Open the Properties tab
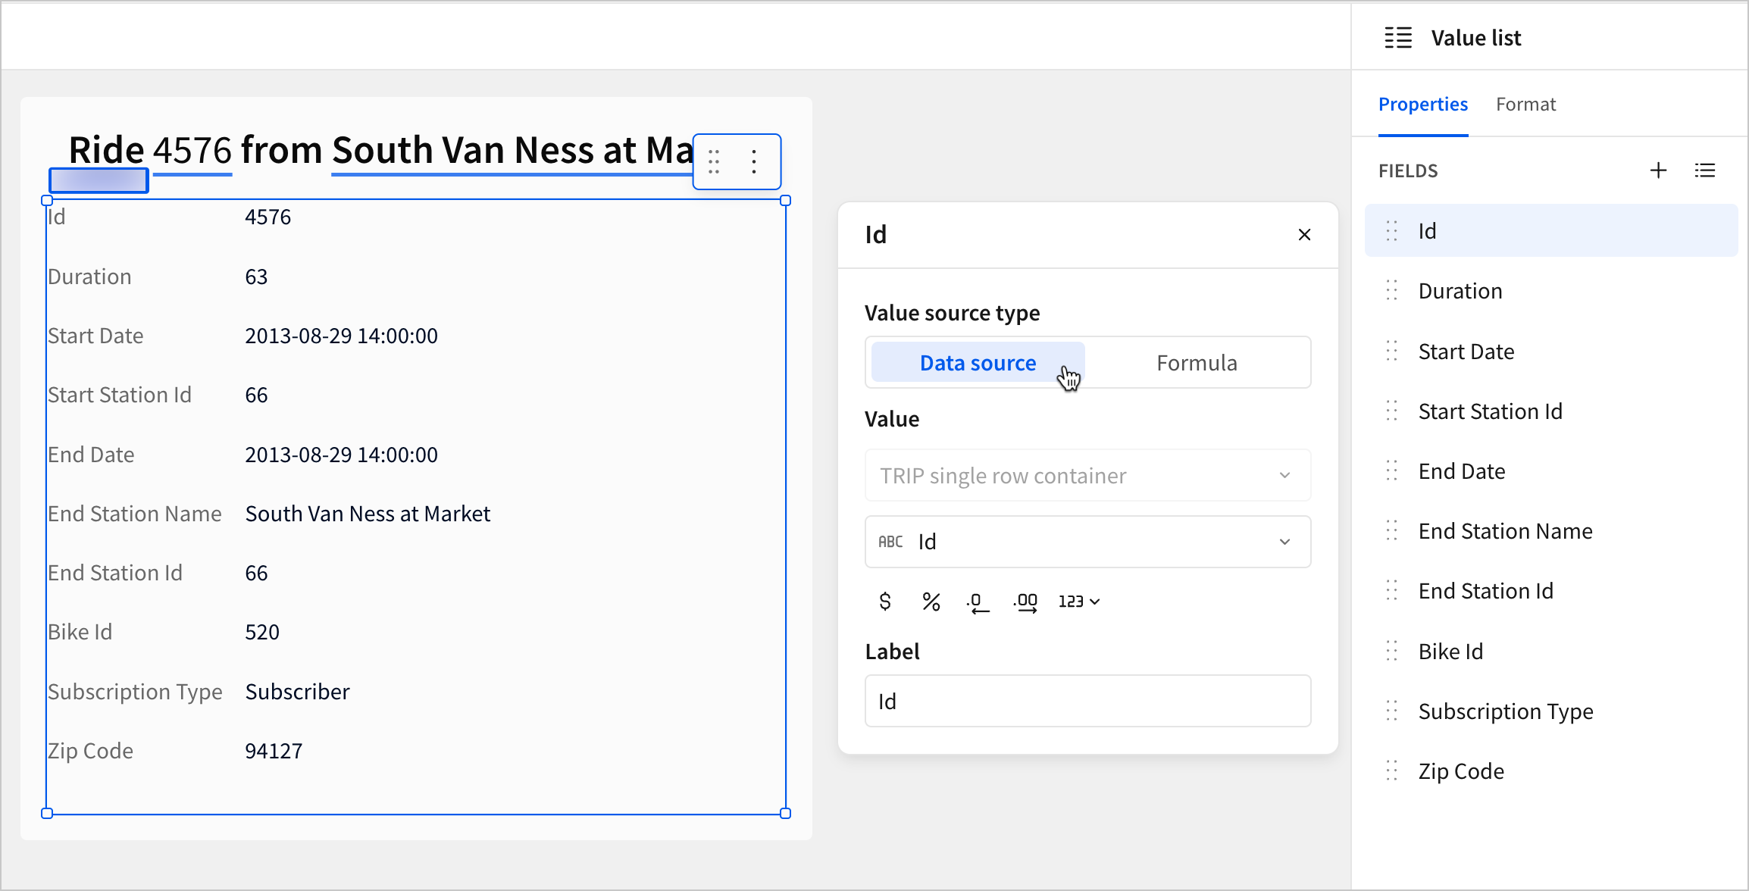The height and width of the screenshot is (891, 1749). 1422,104
